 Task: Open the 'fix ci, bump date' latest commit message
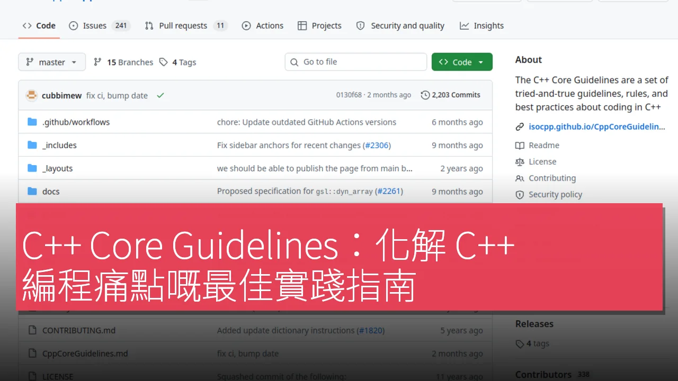[x=117, y=95]
